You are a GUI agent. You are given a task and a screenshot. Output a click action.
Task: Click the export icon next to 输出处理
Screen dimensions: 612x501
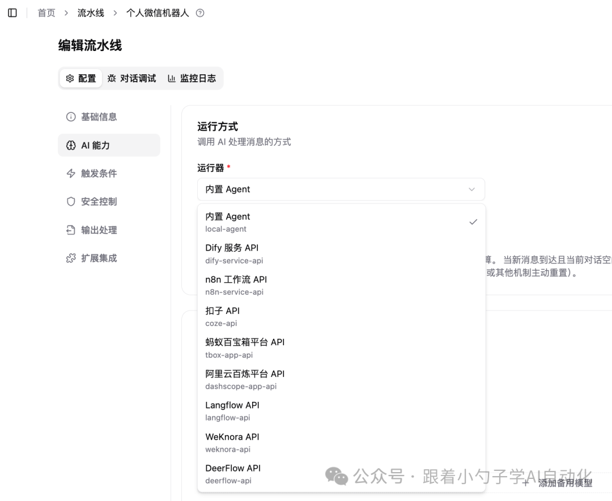pyautogui.click(x=71, y=230)
